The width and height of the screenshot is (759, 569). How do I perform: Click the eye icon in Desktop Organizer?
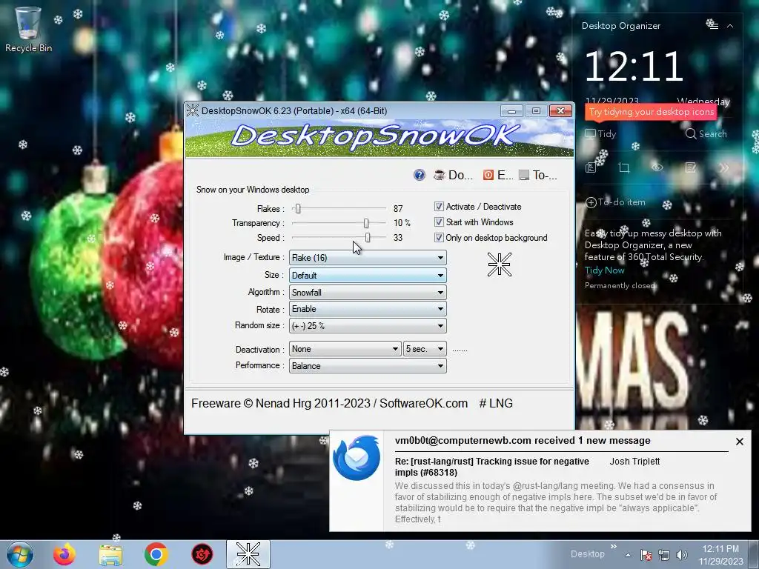[657, 168]
